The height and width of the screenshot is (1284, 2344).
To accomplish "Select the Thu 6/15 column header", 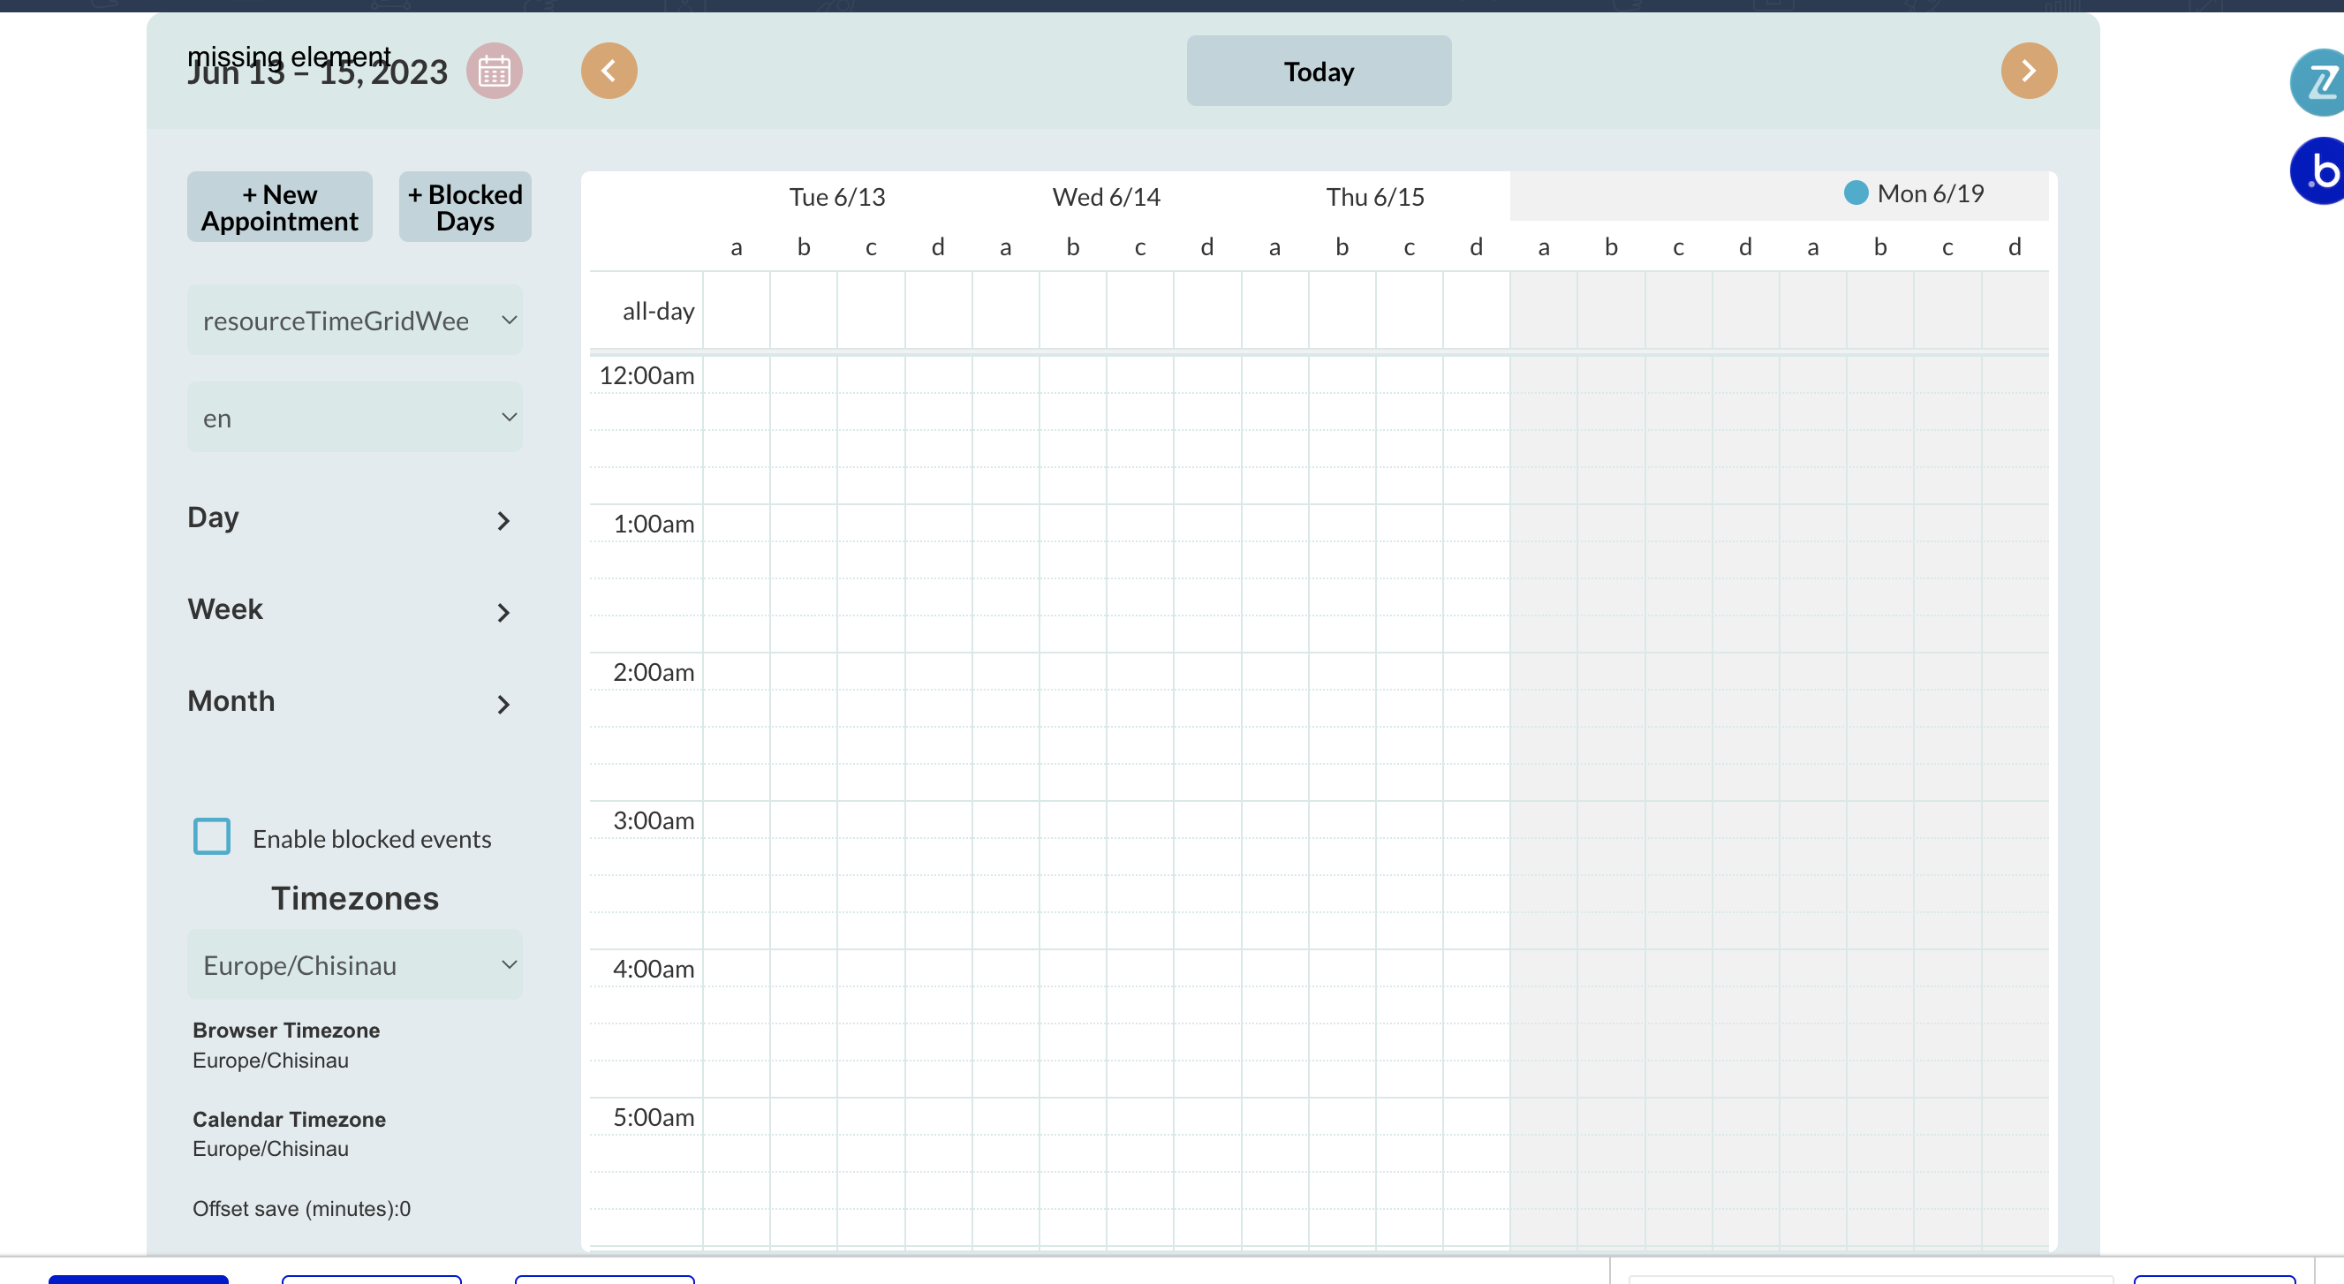I will 1375,197.
